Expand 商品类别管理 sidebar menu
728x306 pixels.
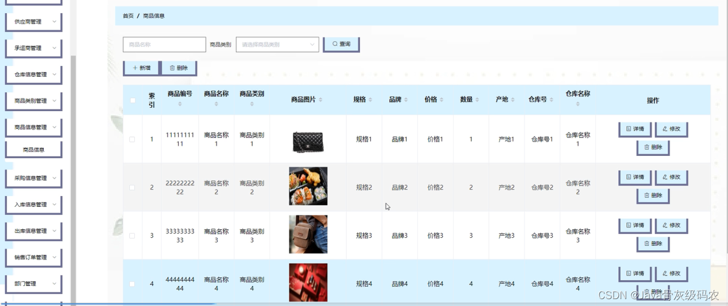33,101
